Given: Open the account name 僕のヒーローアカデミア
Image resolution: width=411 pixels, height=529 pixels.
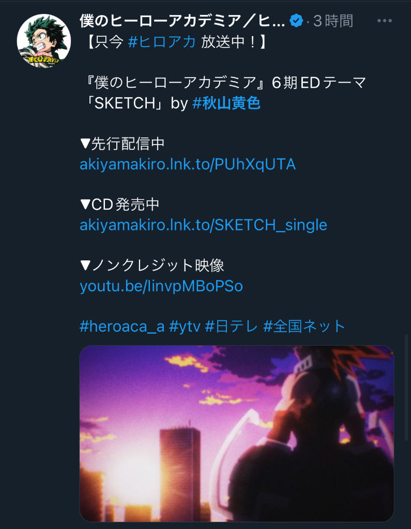Looking at the screenshot, I should click(182, 21).
